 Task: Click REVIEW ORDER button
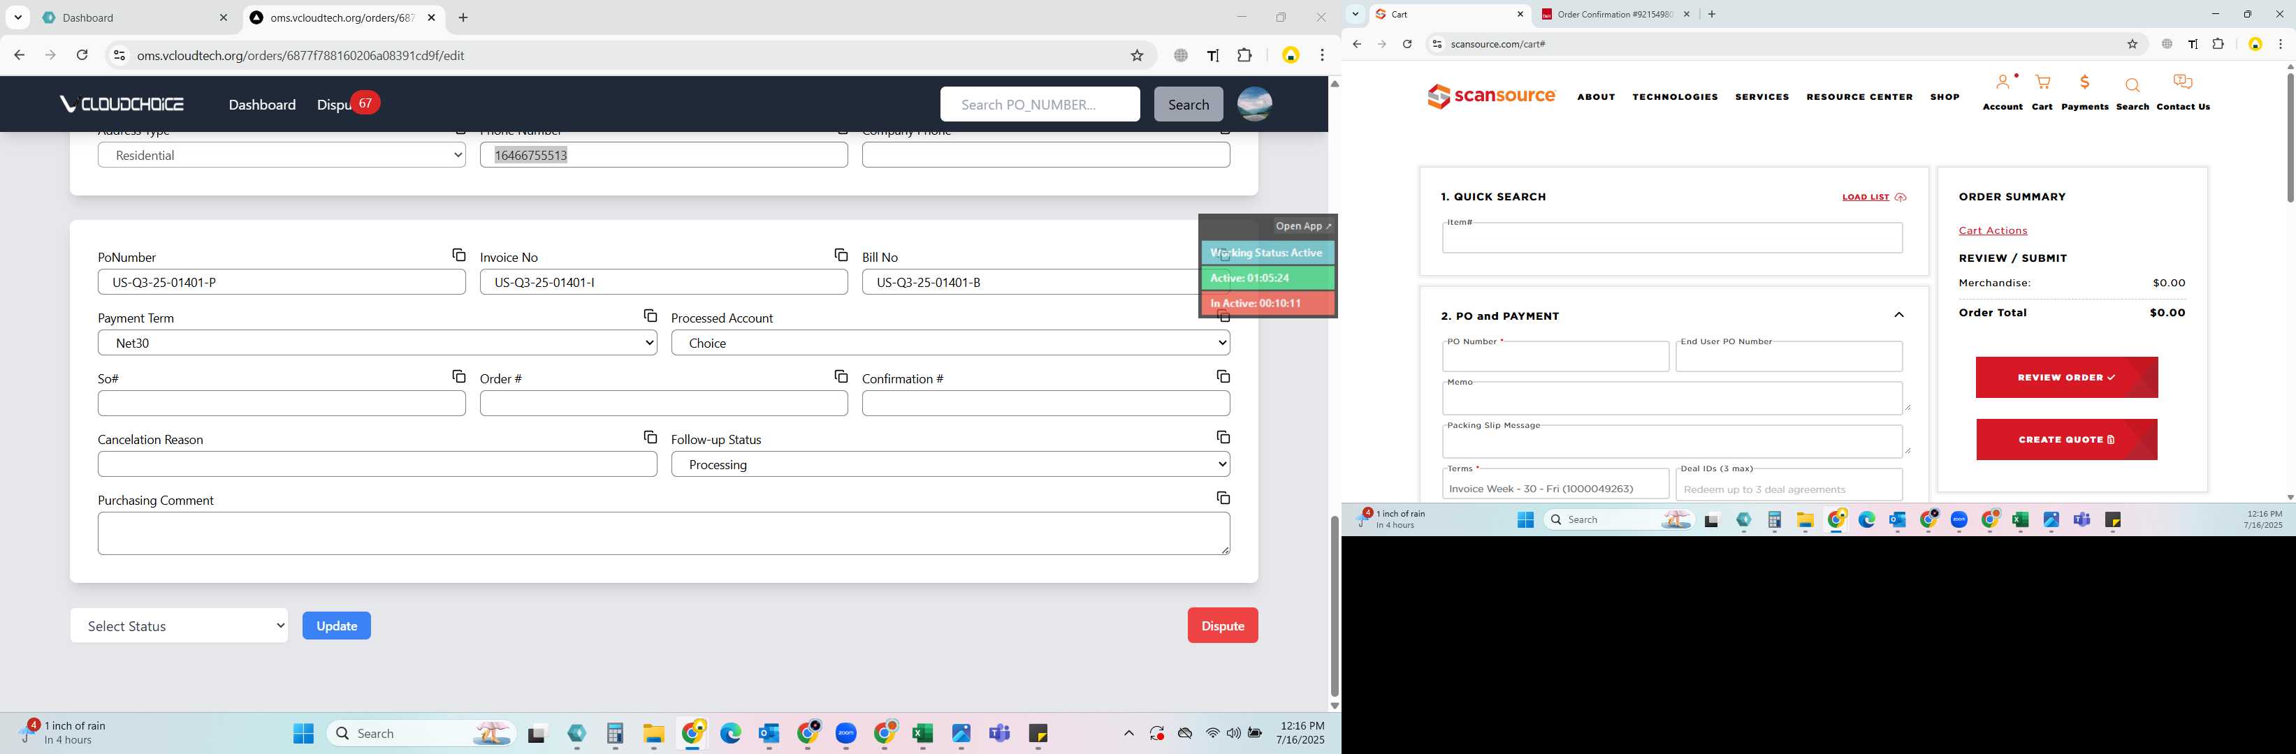coord(2066,378)
